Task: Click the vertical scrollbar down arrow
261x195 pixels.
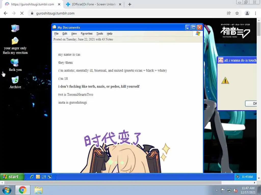Action: point(259,178)
